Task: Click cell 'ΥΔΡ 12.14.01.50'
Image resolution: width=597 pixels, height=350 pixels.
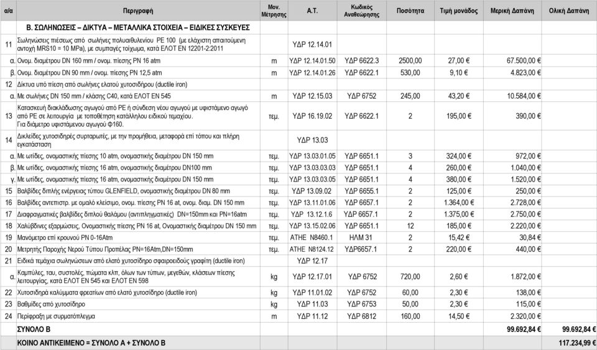Action: tap(312, 60)
